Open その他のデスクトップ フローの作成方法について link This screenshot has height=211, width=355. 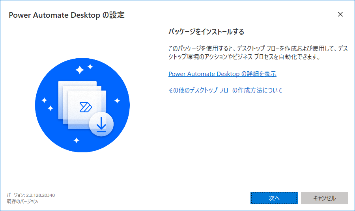point(225,90)
